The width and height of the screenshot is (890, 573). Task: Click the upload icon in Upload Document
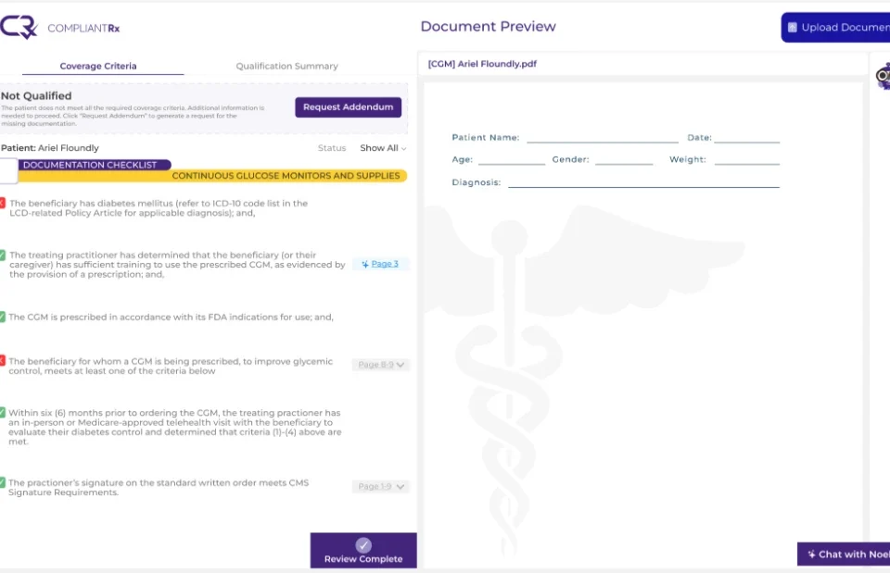coord(793,27)
